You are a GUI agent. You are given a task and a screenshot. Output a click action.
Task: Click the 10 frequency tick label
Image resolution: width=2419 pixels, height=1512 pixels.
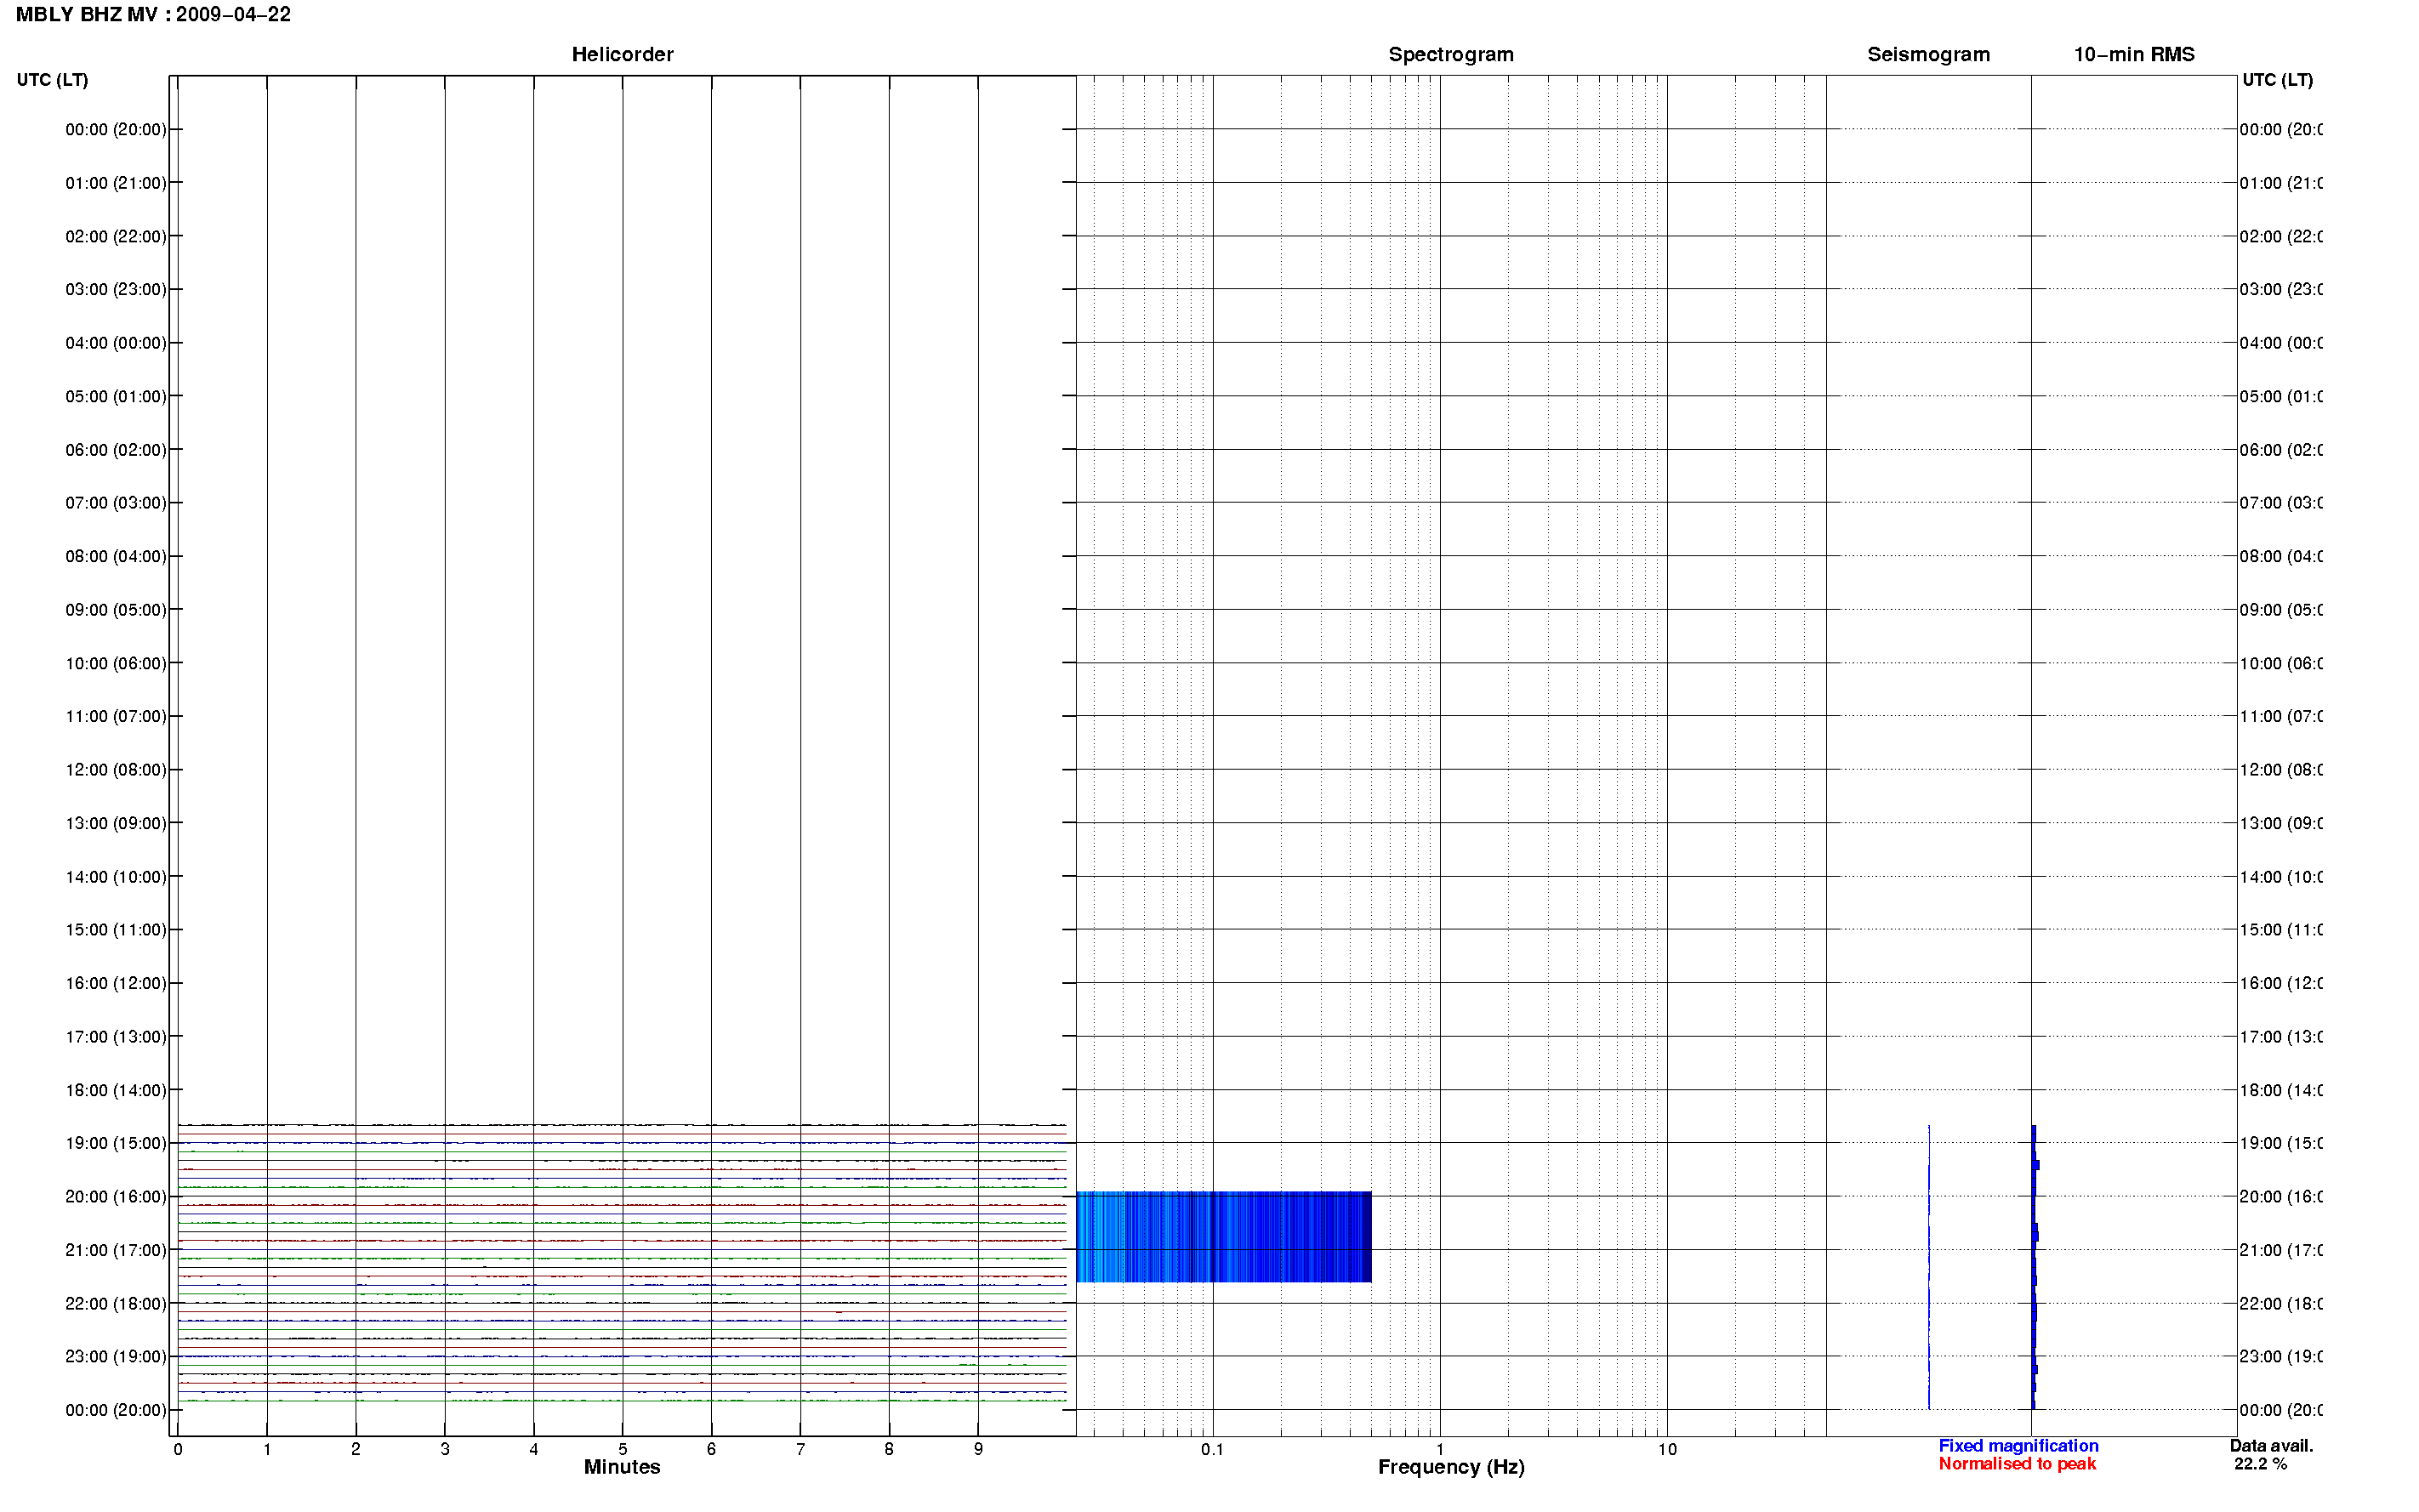click(x=1667, y=1449)
